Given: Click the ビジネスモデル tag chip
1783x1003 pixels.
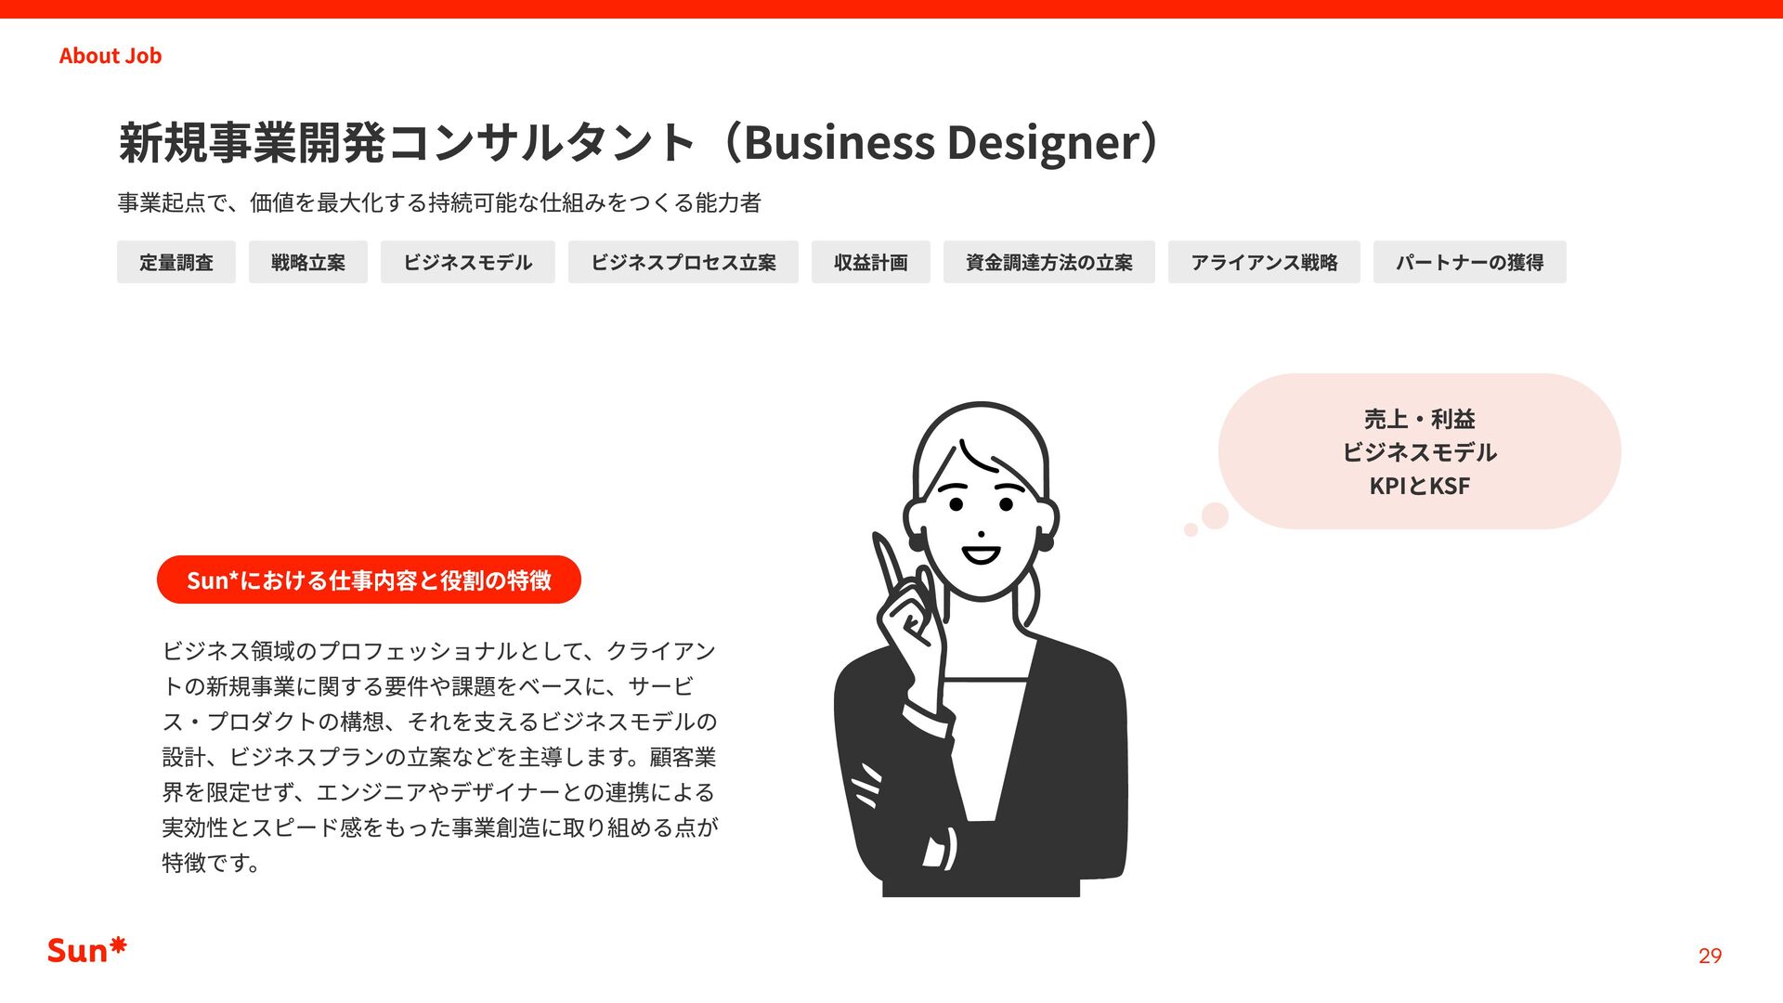Looking at the screenshot, I should click(468, 262).
